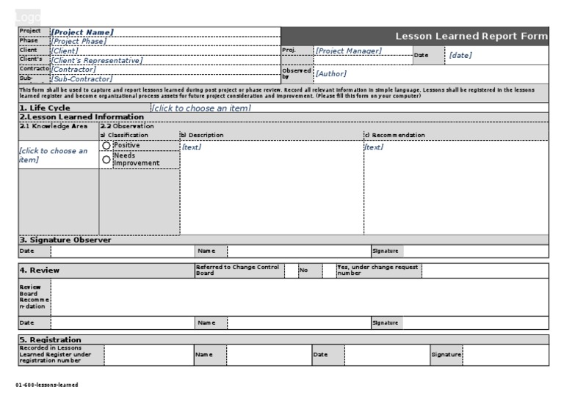This screenshot has width=564, height=398.
Task: Click the Review section Signature field
Action: coord(476,323)
